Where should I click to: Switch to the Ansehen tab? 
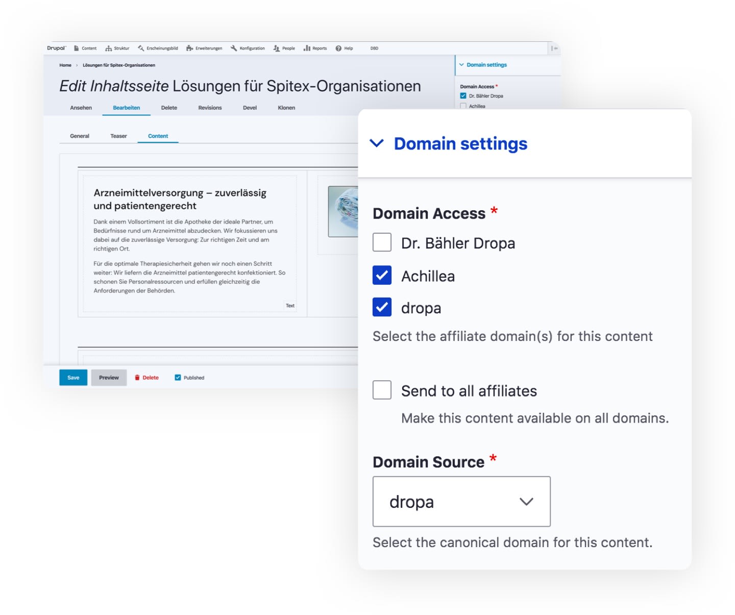tap(81, 108)
